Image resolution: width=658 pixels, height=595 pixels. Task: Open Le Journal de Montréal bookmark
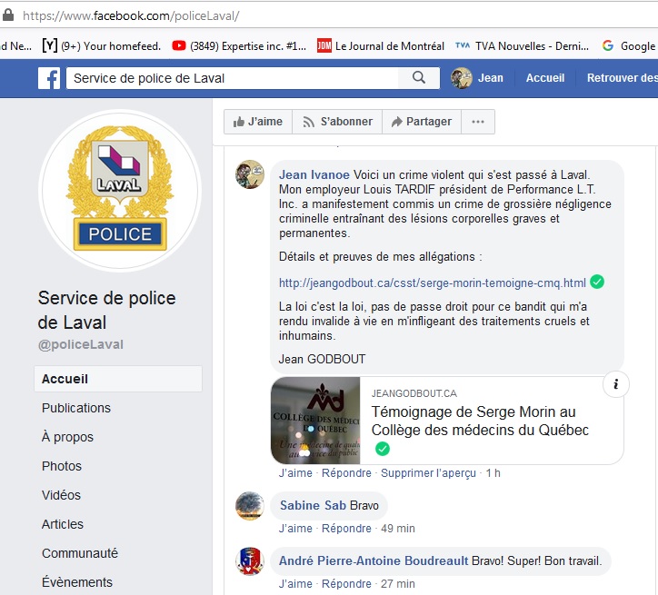pos(381,45)
